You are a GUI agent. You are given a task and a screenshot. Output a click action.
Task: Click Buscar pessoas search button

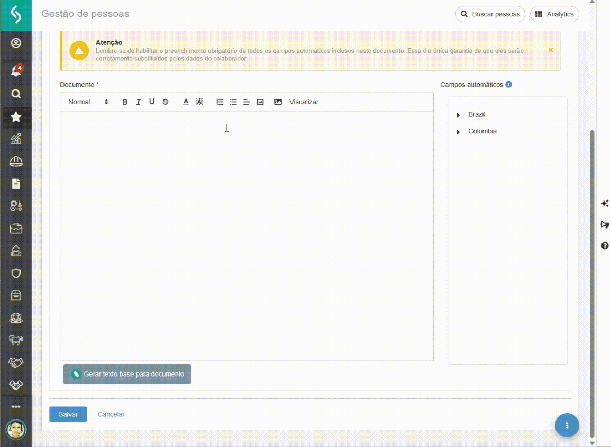[x=490, y=14]
